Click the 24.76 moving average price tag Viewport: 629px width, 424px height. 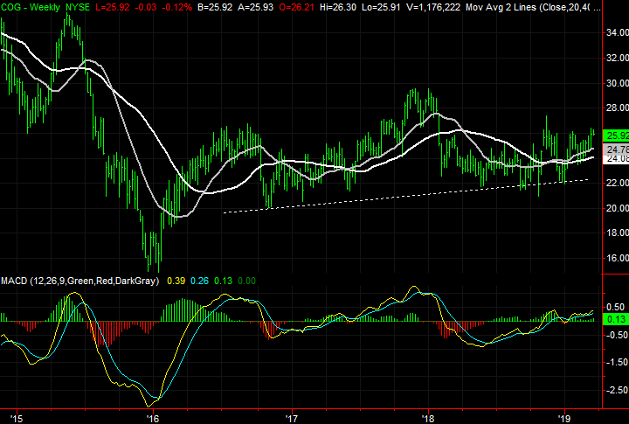point(614,149)
